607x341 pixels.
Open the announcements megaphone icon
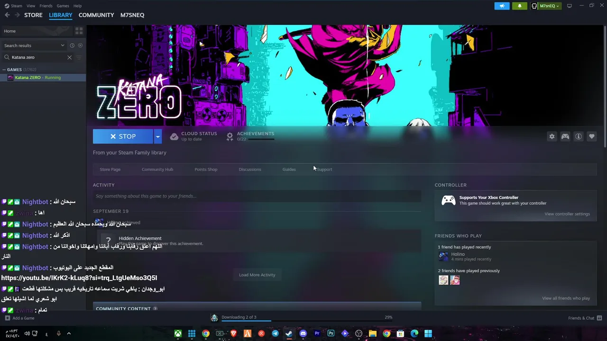(x=502, y=6)
